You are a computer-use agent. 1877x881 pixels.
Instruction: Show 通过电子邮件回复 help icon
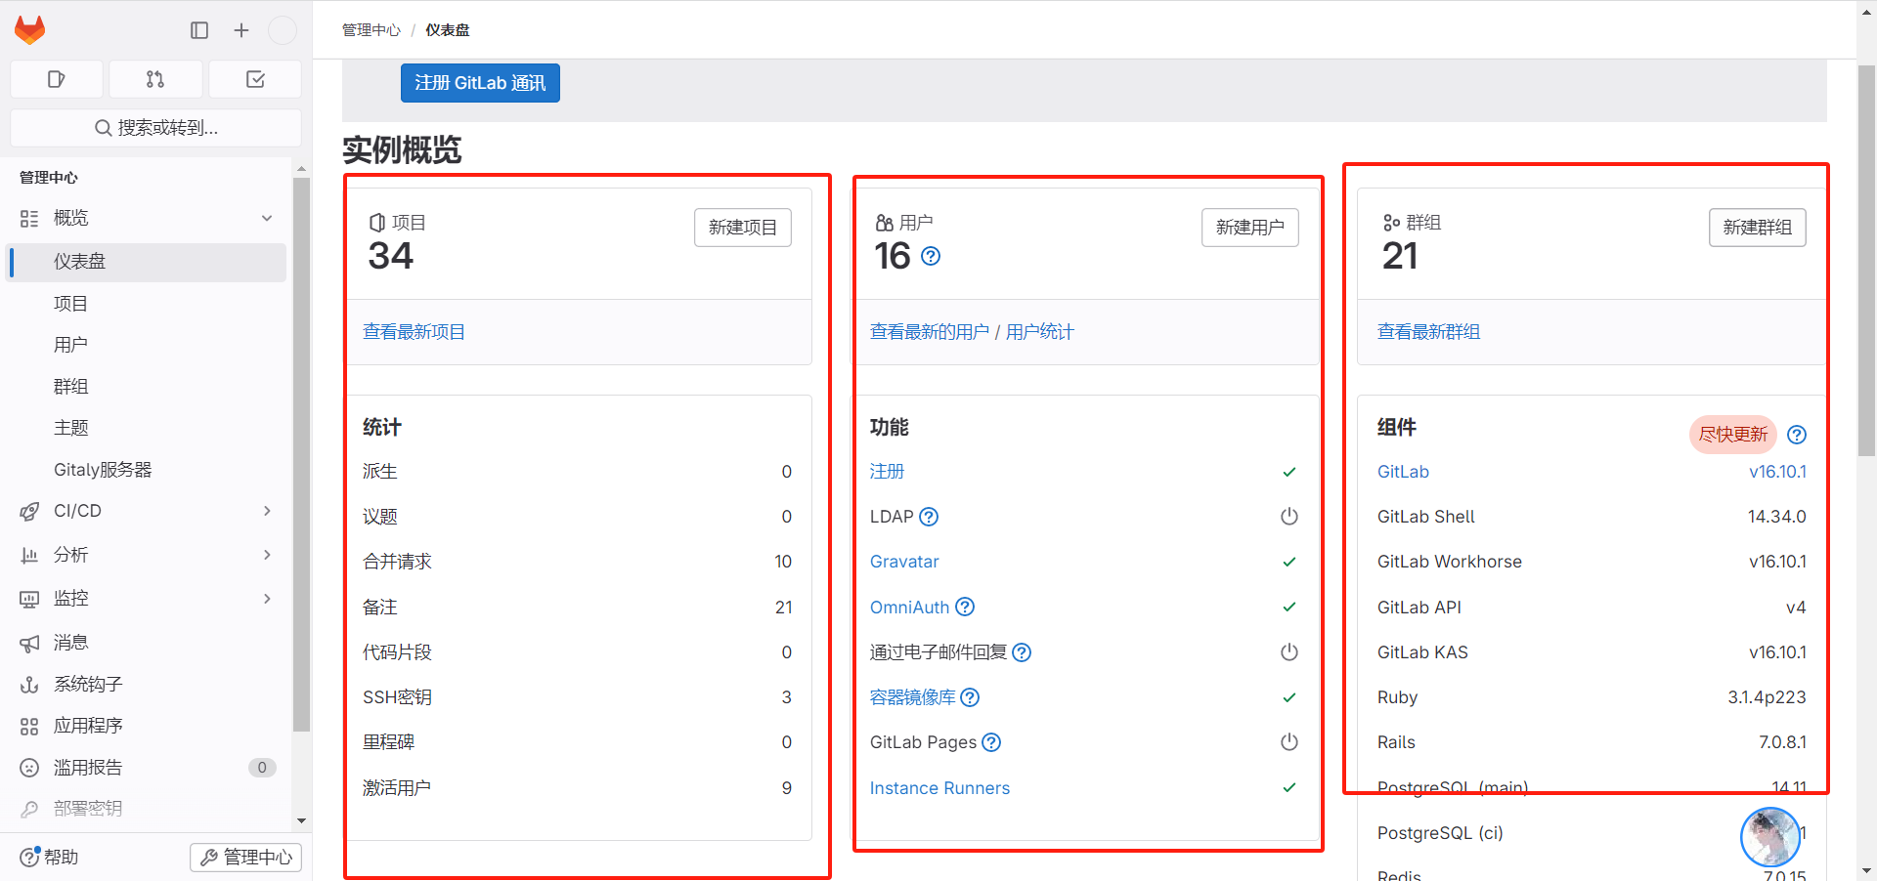(x=1022, y=652)
